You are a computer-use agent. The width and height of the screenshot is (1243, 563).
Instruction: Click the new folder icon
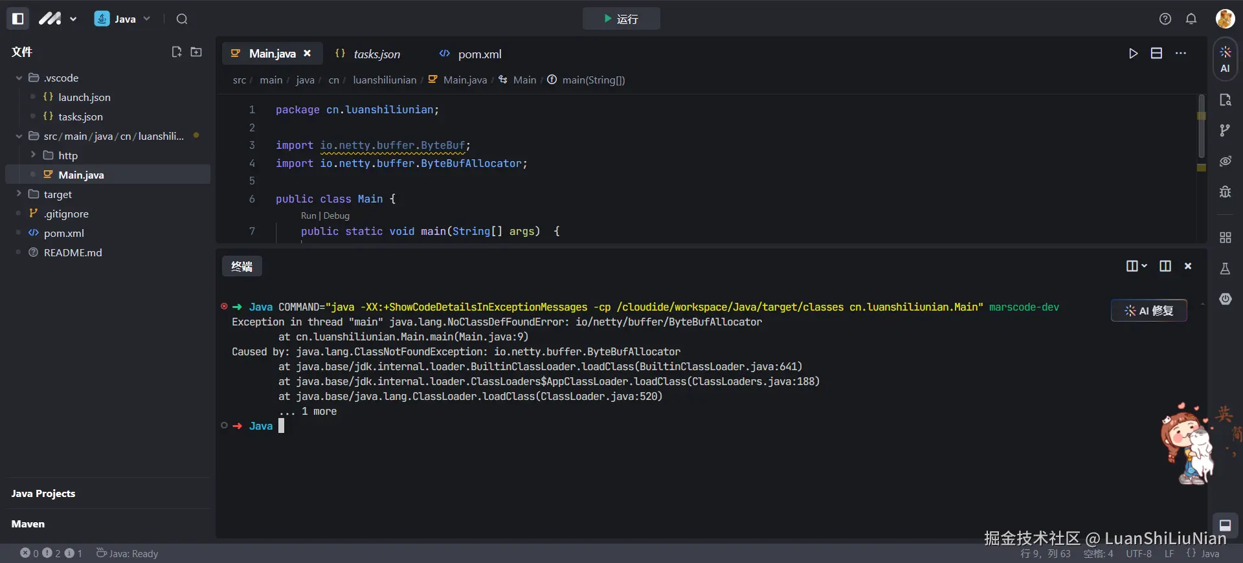196,52
